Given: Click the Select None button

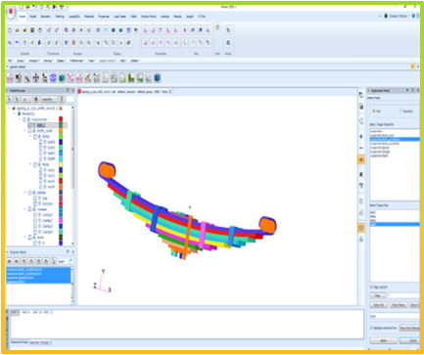Looking at the screenshot, I should pos(398,305).
